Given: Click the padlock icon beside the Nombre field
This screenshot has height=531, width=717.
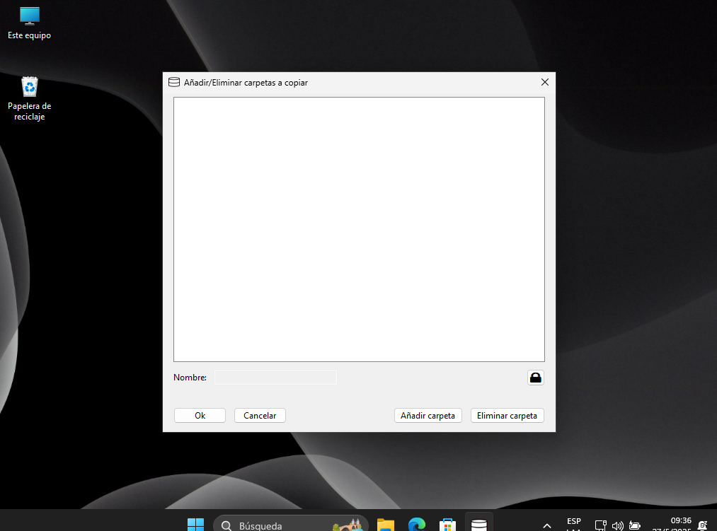Looking at the screenshot, I should click(535, 377).
